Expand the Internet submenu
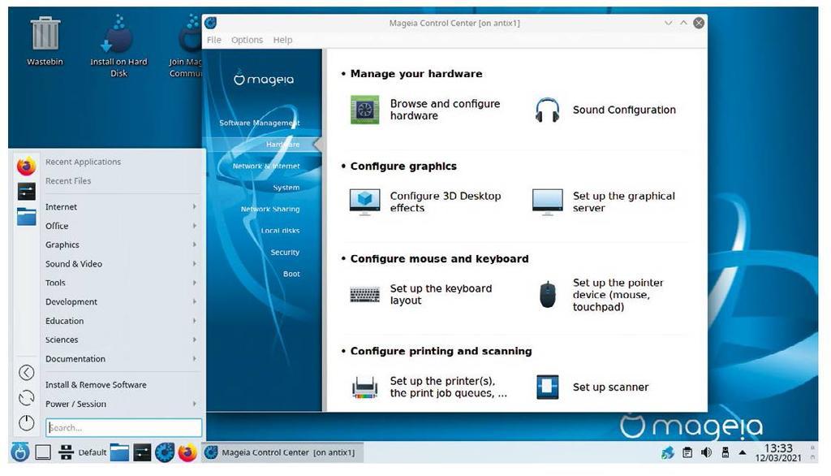 click(123, 207)
